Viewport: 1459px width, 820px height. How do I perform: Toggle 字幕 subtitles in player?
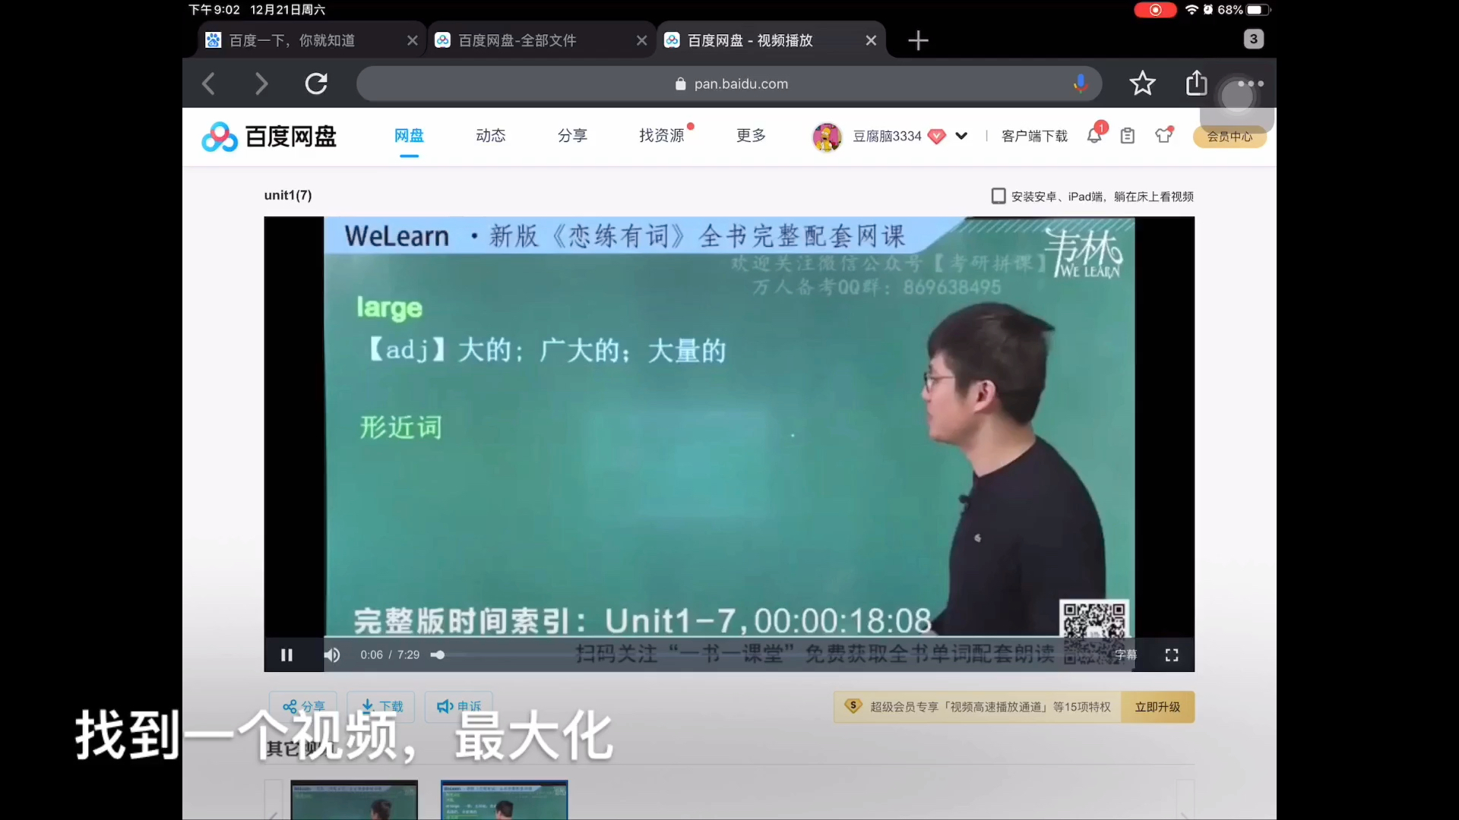pyautogui.click(x=1126, y=654)
